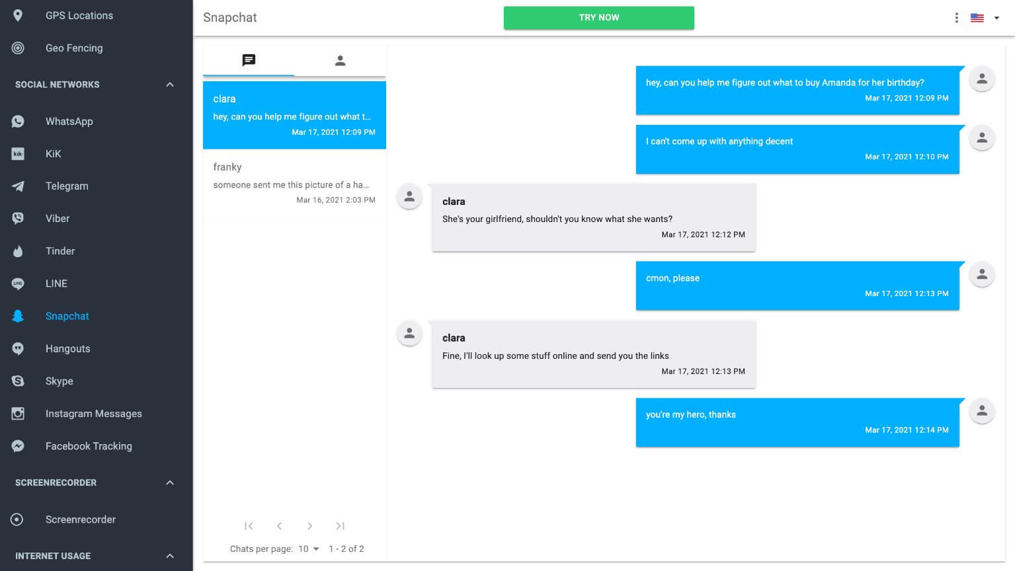Switch to the chats message tab
Screen dimensions: 1015x571
(x=249, y=61)
